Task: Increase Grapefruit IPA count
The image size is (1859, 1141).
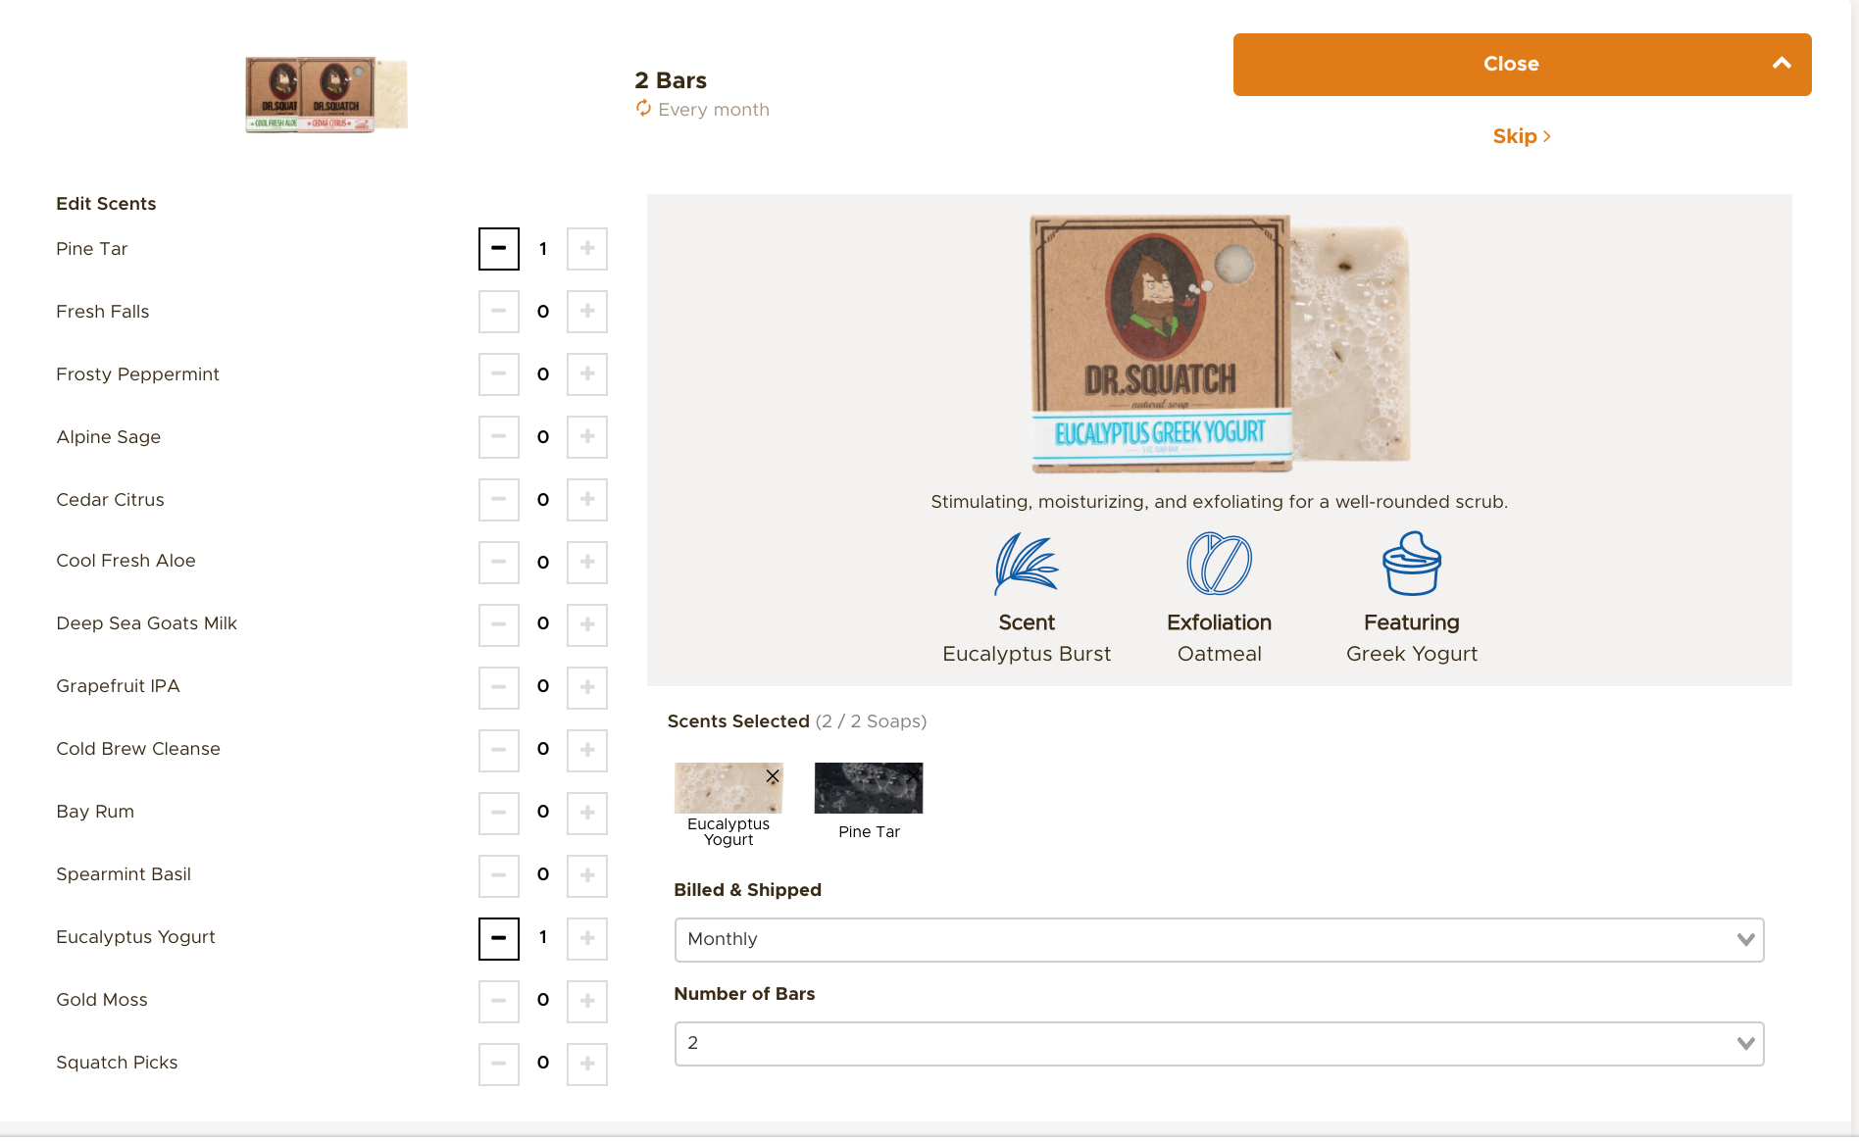Action: click(x=587, y=688)
